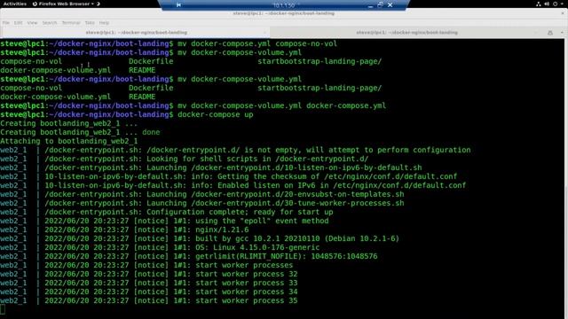This screenshot has height=319, width=568.
Task: Open the network status indicator
Action: (x=539, y=4)
